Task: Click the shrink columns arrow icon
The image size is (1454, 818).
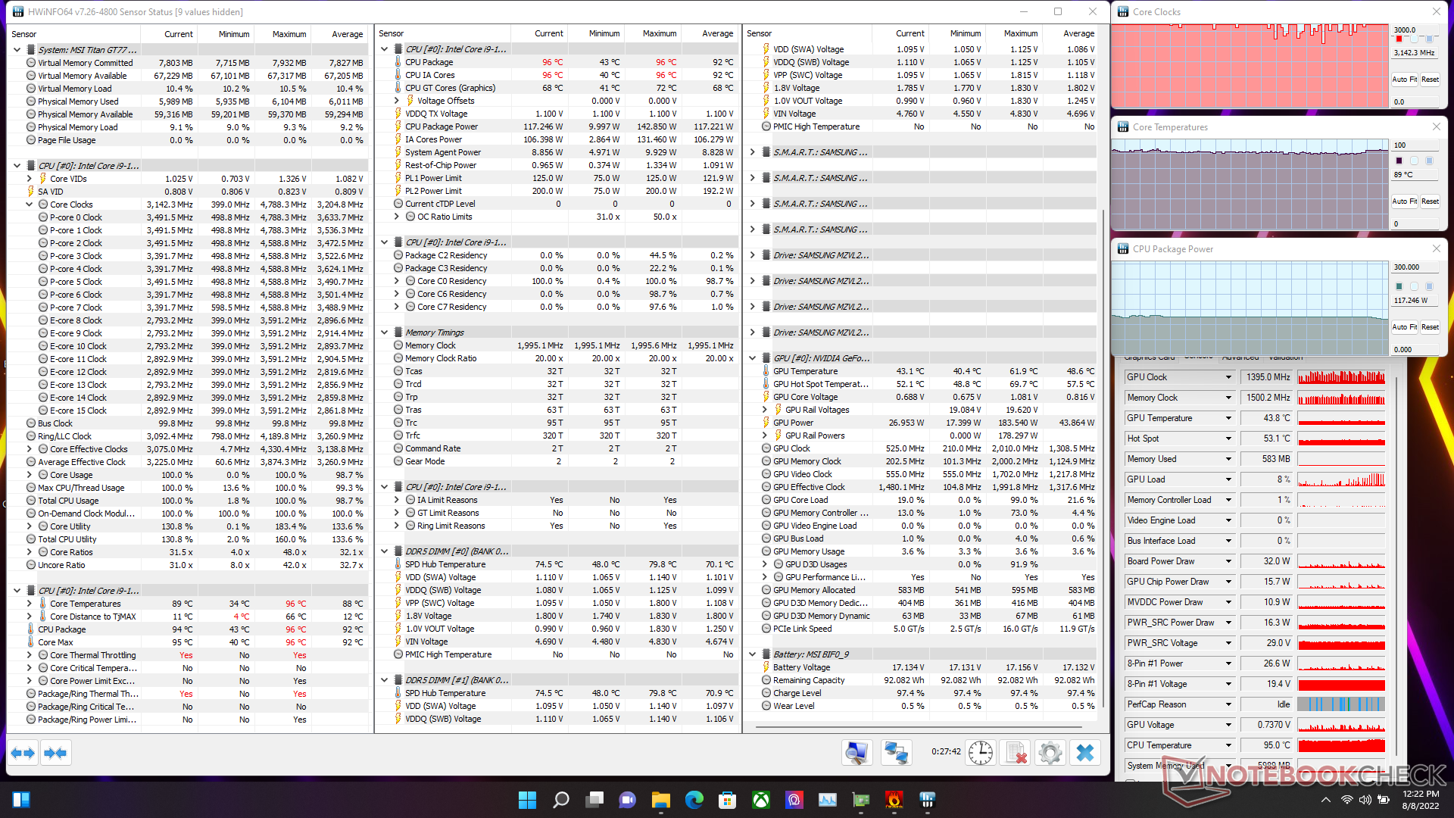Action: coord(55,753)
